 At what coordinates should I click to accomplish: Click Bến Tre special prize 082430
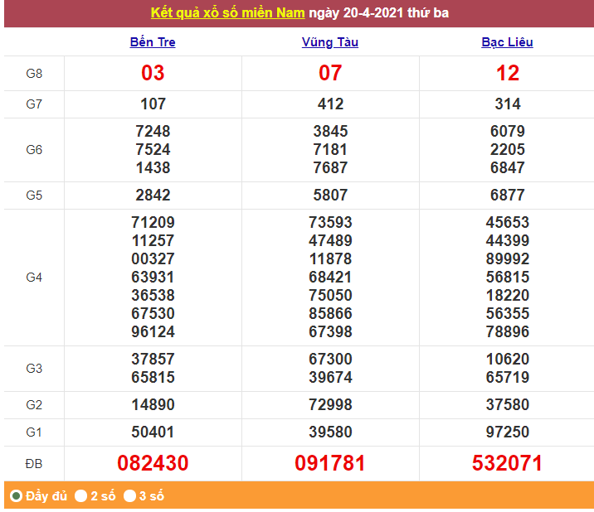pyautogui.click(x=153, y=463)
